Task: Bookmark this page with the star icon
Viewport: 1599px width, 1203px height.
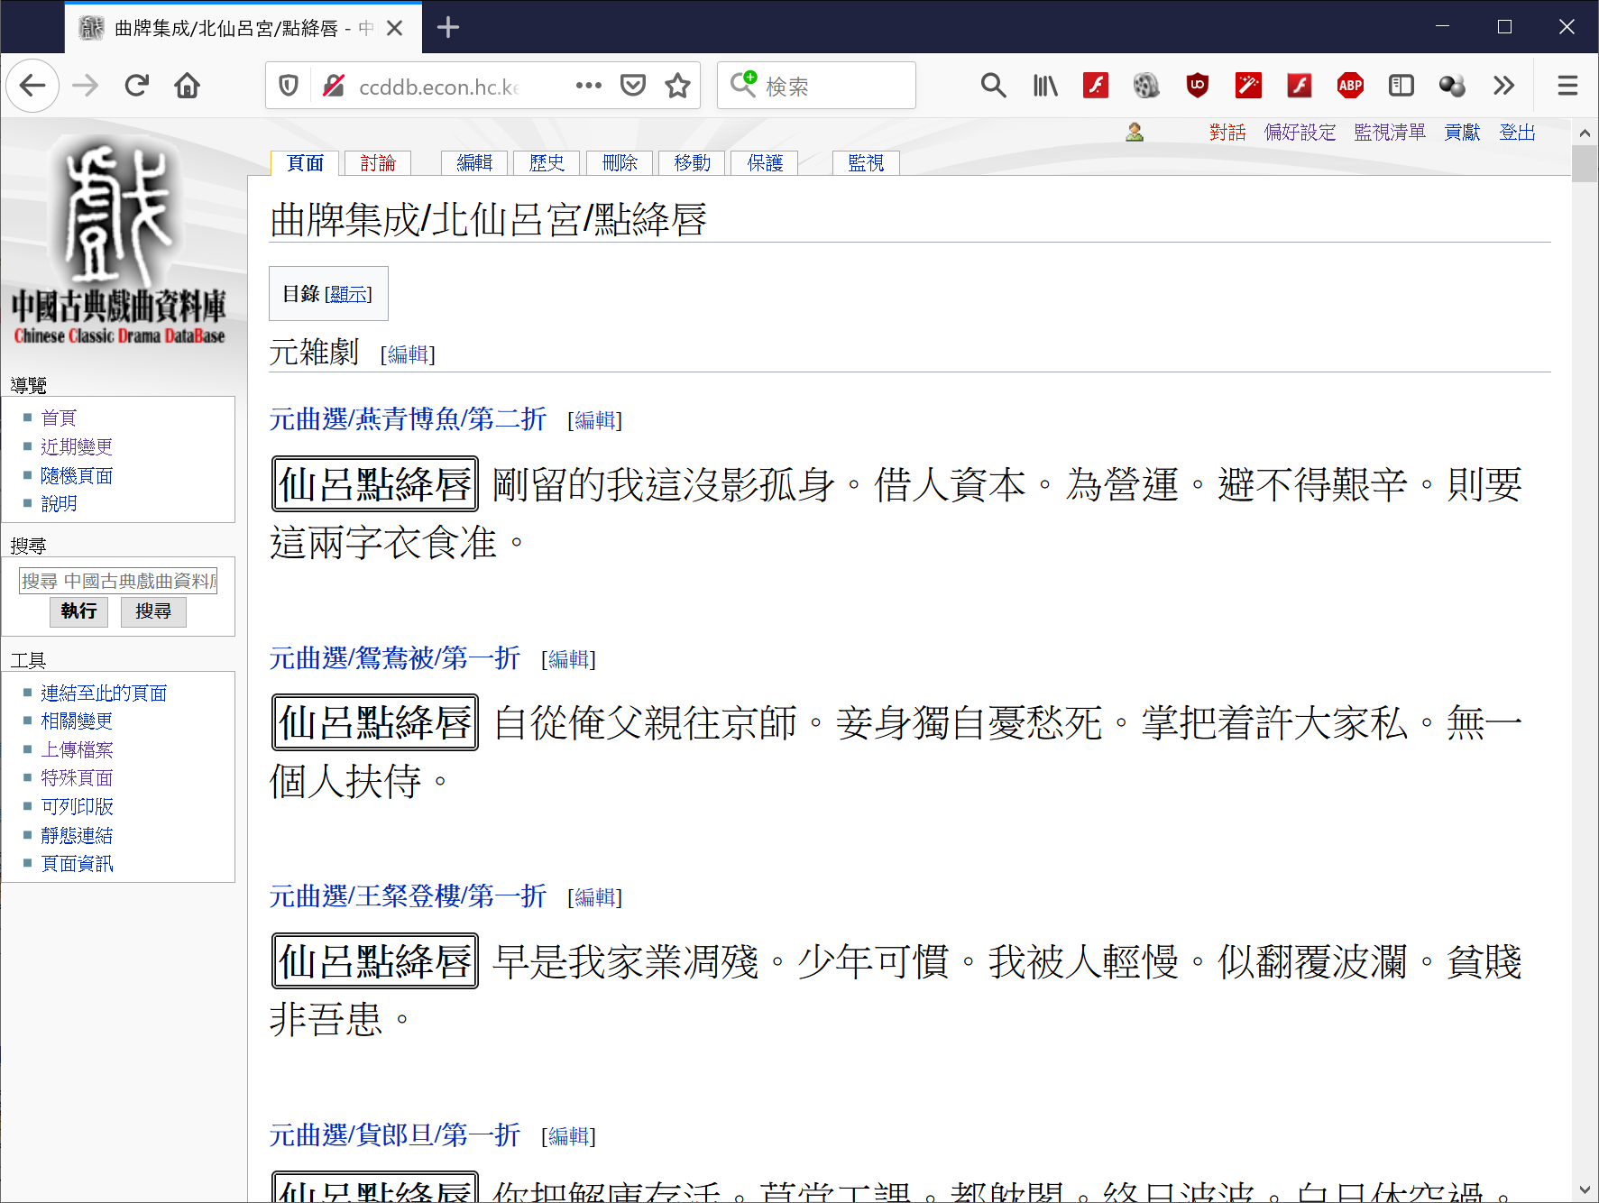Action: point(677,86)
